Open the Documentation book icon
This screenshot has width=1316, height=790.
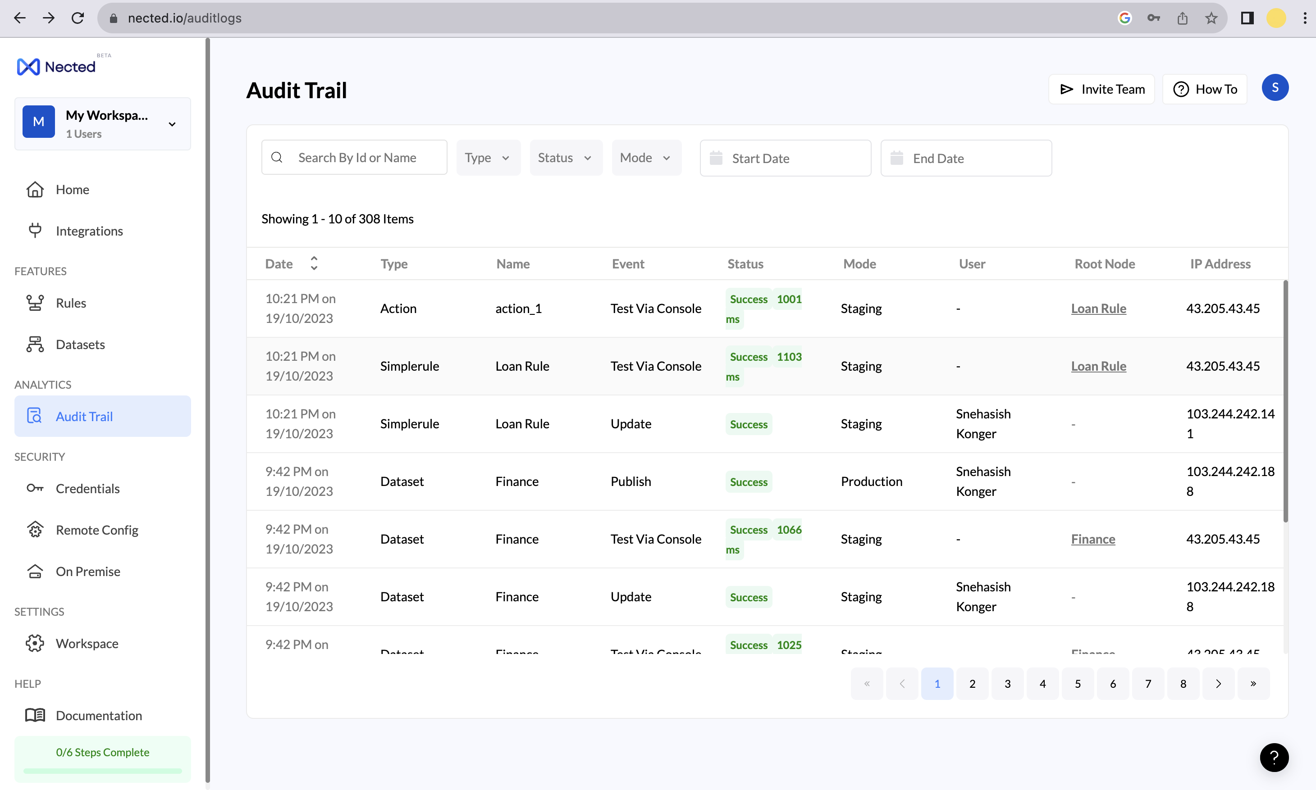click(35, 715)
